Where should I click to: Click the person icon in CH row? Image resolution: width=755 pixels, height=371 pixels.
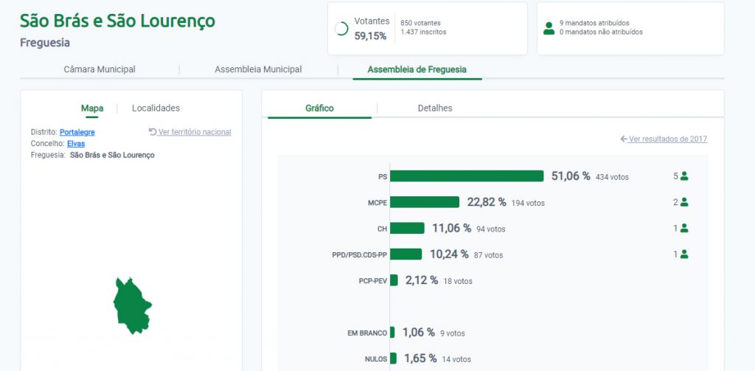pyautogui.click(x=684, y=229)
